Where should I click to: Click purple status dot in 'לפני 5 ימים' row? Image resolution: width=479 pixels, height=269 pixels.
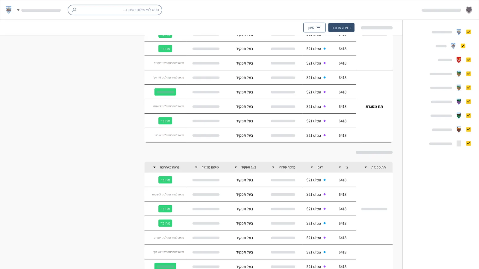click(x=325, y=106)
